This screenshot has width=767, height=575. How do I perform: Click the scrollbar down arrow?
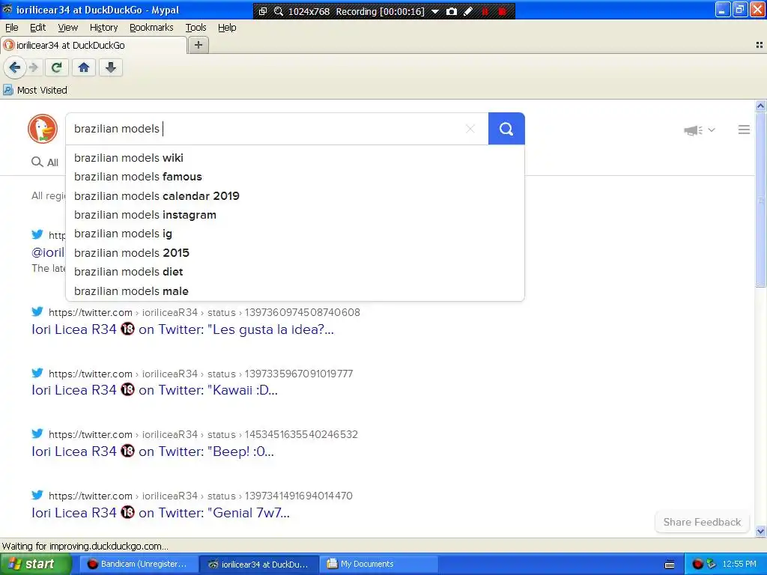click(760, 532)
